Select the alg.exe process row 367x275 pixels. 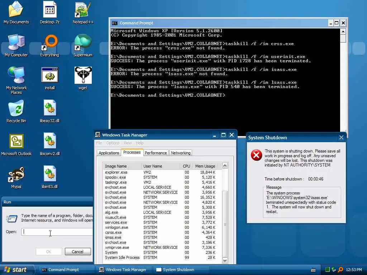162,212
